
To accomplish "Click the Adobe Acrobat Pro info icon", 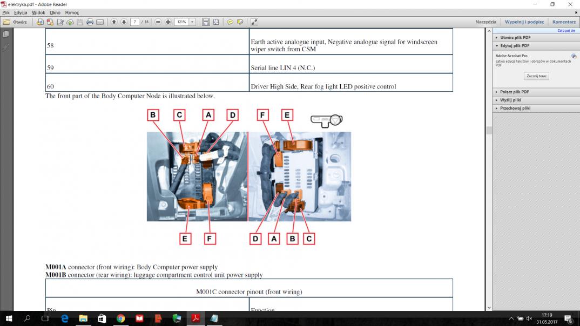I will [574, 56].
